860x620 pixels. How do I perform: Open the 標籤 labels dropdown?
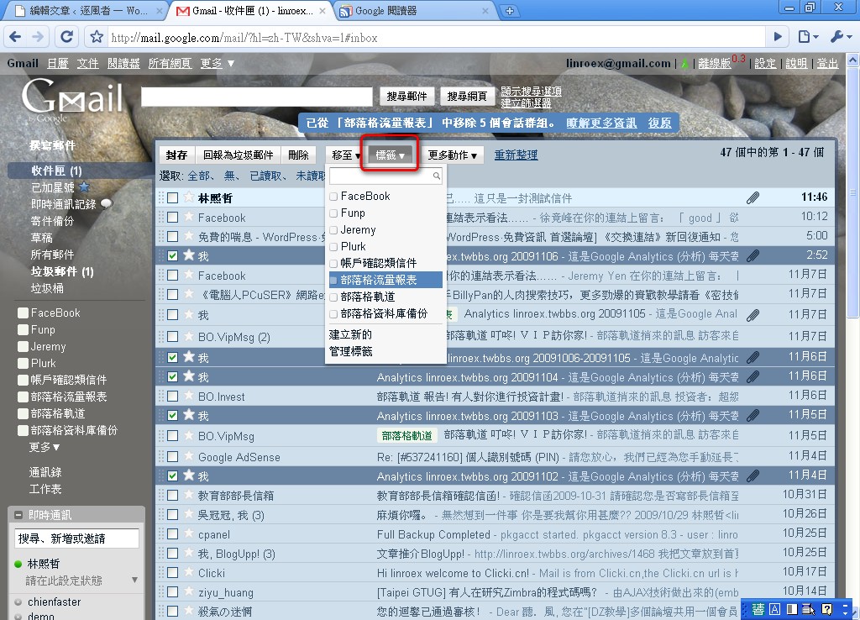pyautogui.click(x=390, y=155)
